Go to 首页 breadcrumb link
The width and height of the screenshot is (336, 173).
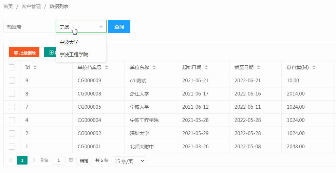pyautogui.click(x=8, y=6)
